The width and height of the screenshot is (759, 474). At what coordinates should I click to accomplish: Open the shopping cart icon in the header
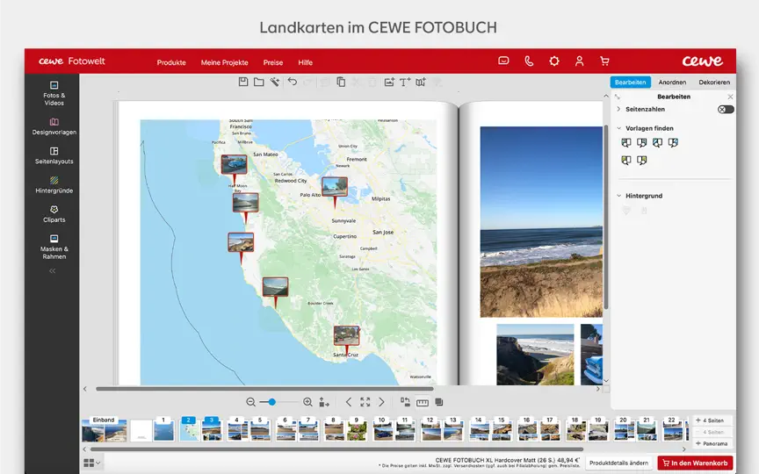[604, 61]
